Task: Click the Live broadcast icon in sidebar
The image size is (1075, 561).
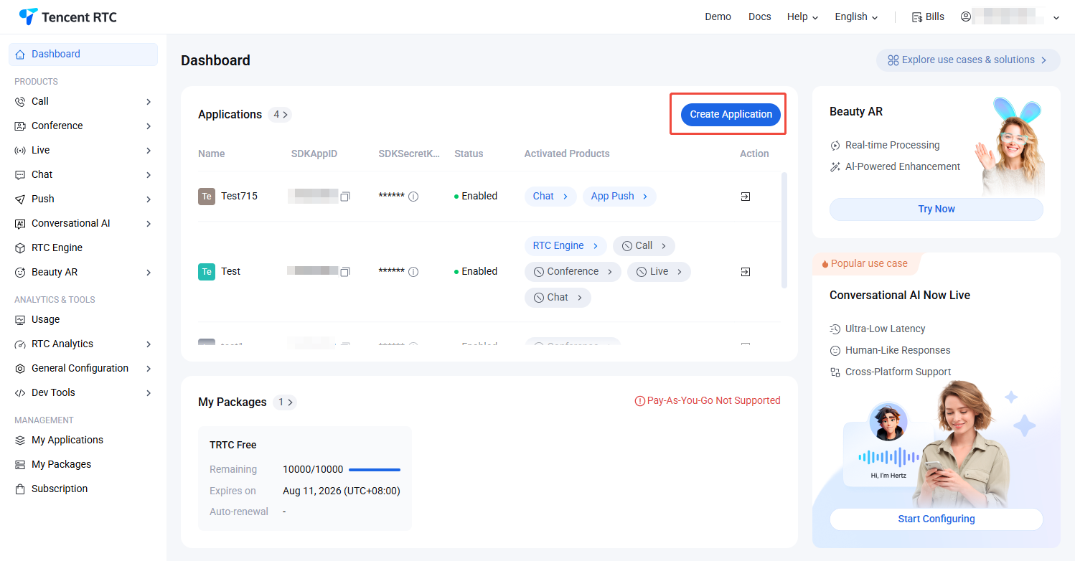Action: (20, 151)
